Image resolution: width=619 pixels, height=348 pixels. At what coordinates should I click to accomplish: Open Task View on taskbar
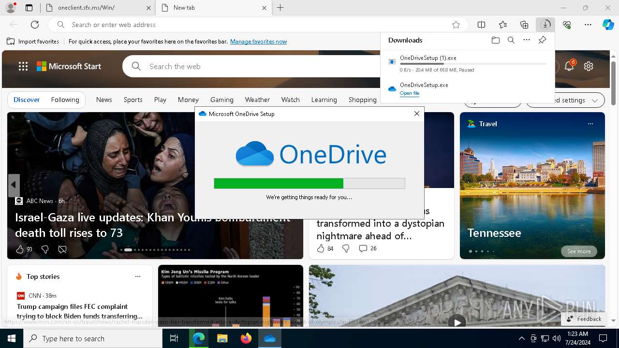(174, 338)
